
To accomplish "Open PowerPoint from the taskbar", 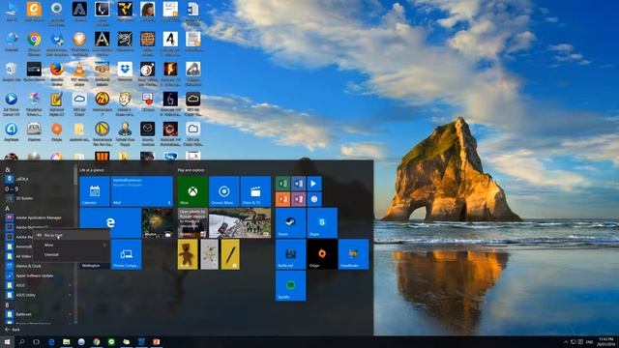I will [157, 342].
